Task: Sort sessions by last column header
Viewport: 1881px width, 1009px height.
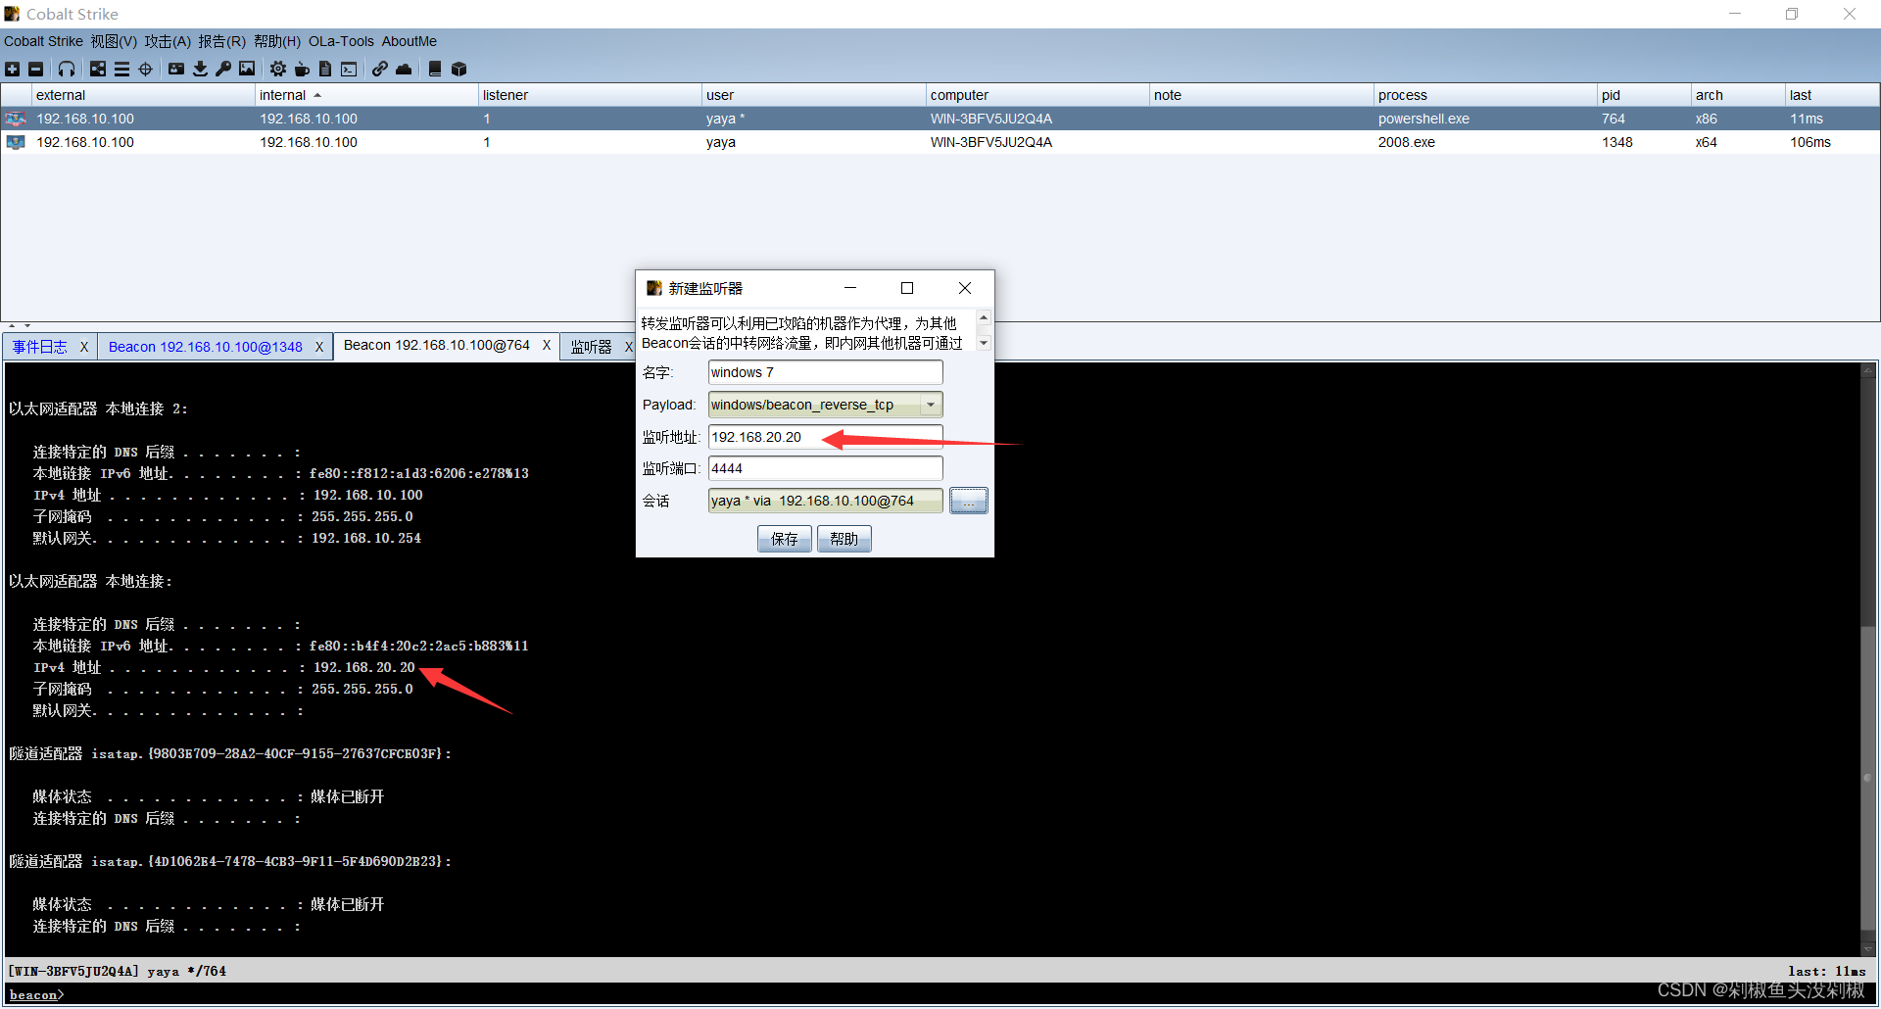Action: 1831,95
